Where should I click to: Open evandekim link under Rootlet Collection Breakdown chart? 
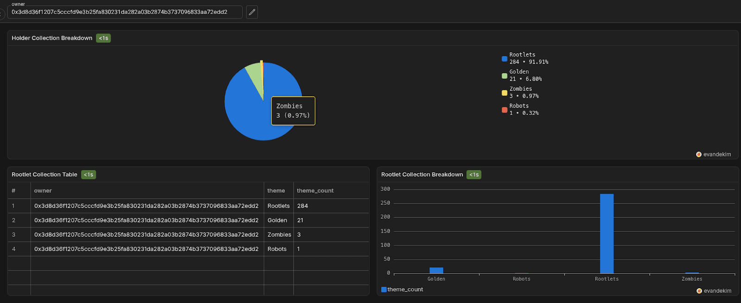tap(717, 291)
